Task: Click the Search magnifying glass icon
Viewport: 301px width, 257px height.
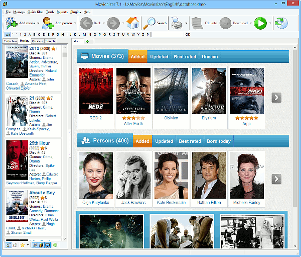Action: (x=149, y=23)
